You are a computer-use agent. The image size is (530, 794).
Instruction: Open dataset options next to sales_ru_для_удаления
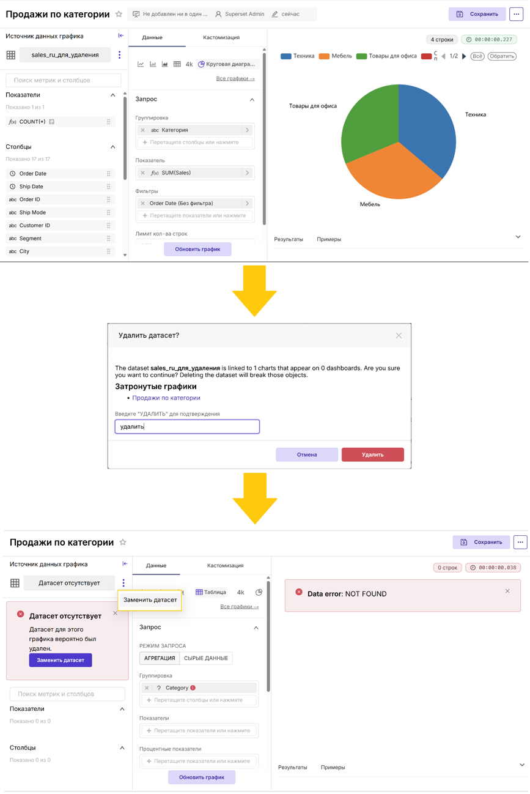(119, 55)
